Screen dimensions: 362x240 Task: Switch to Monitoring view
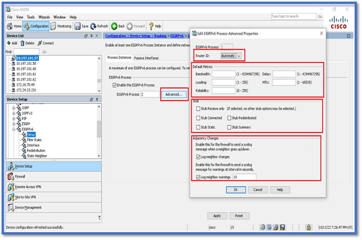61,26
